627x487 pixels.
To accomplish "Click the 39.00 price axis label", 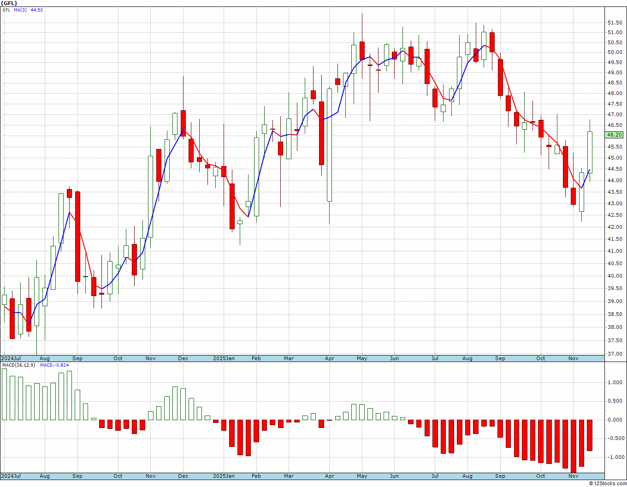I will click(614, 301).
